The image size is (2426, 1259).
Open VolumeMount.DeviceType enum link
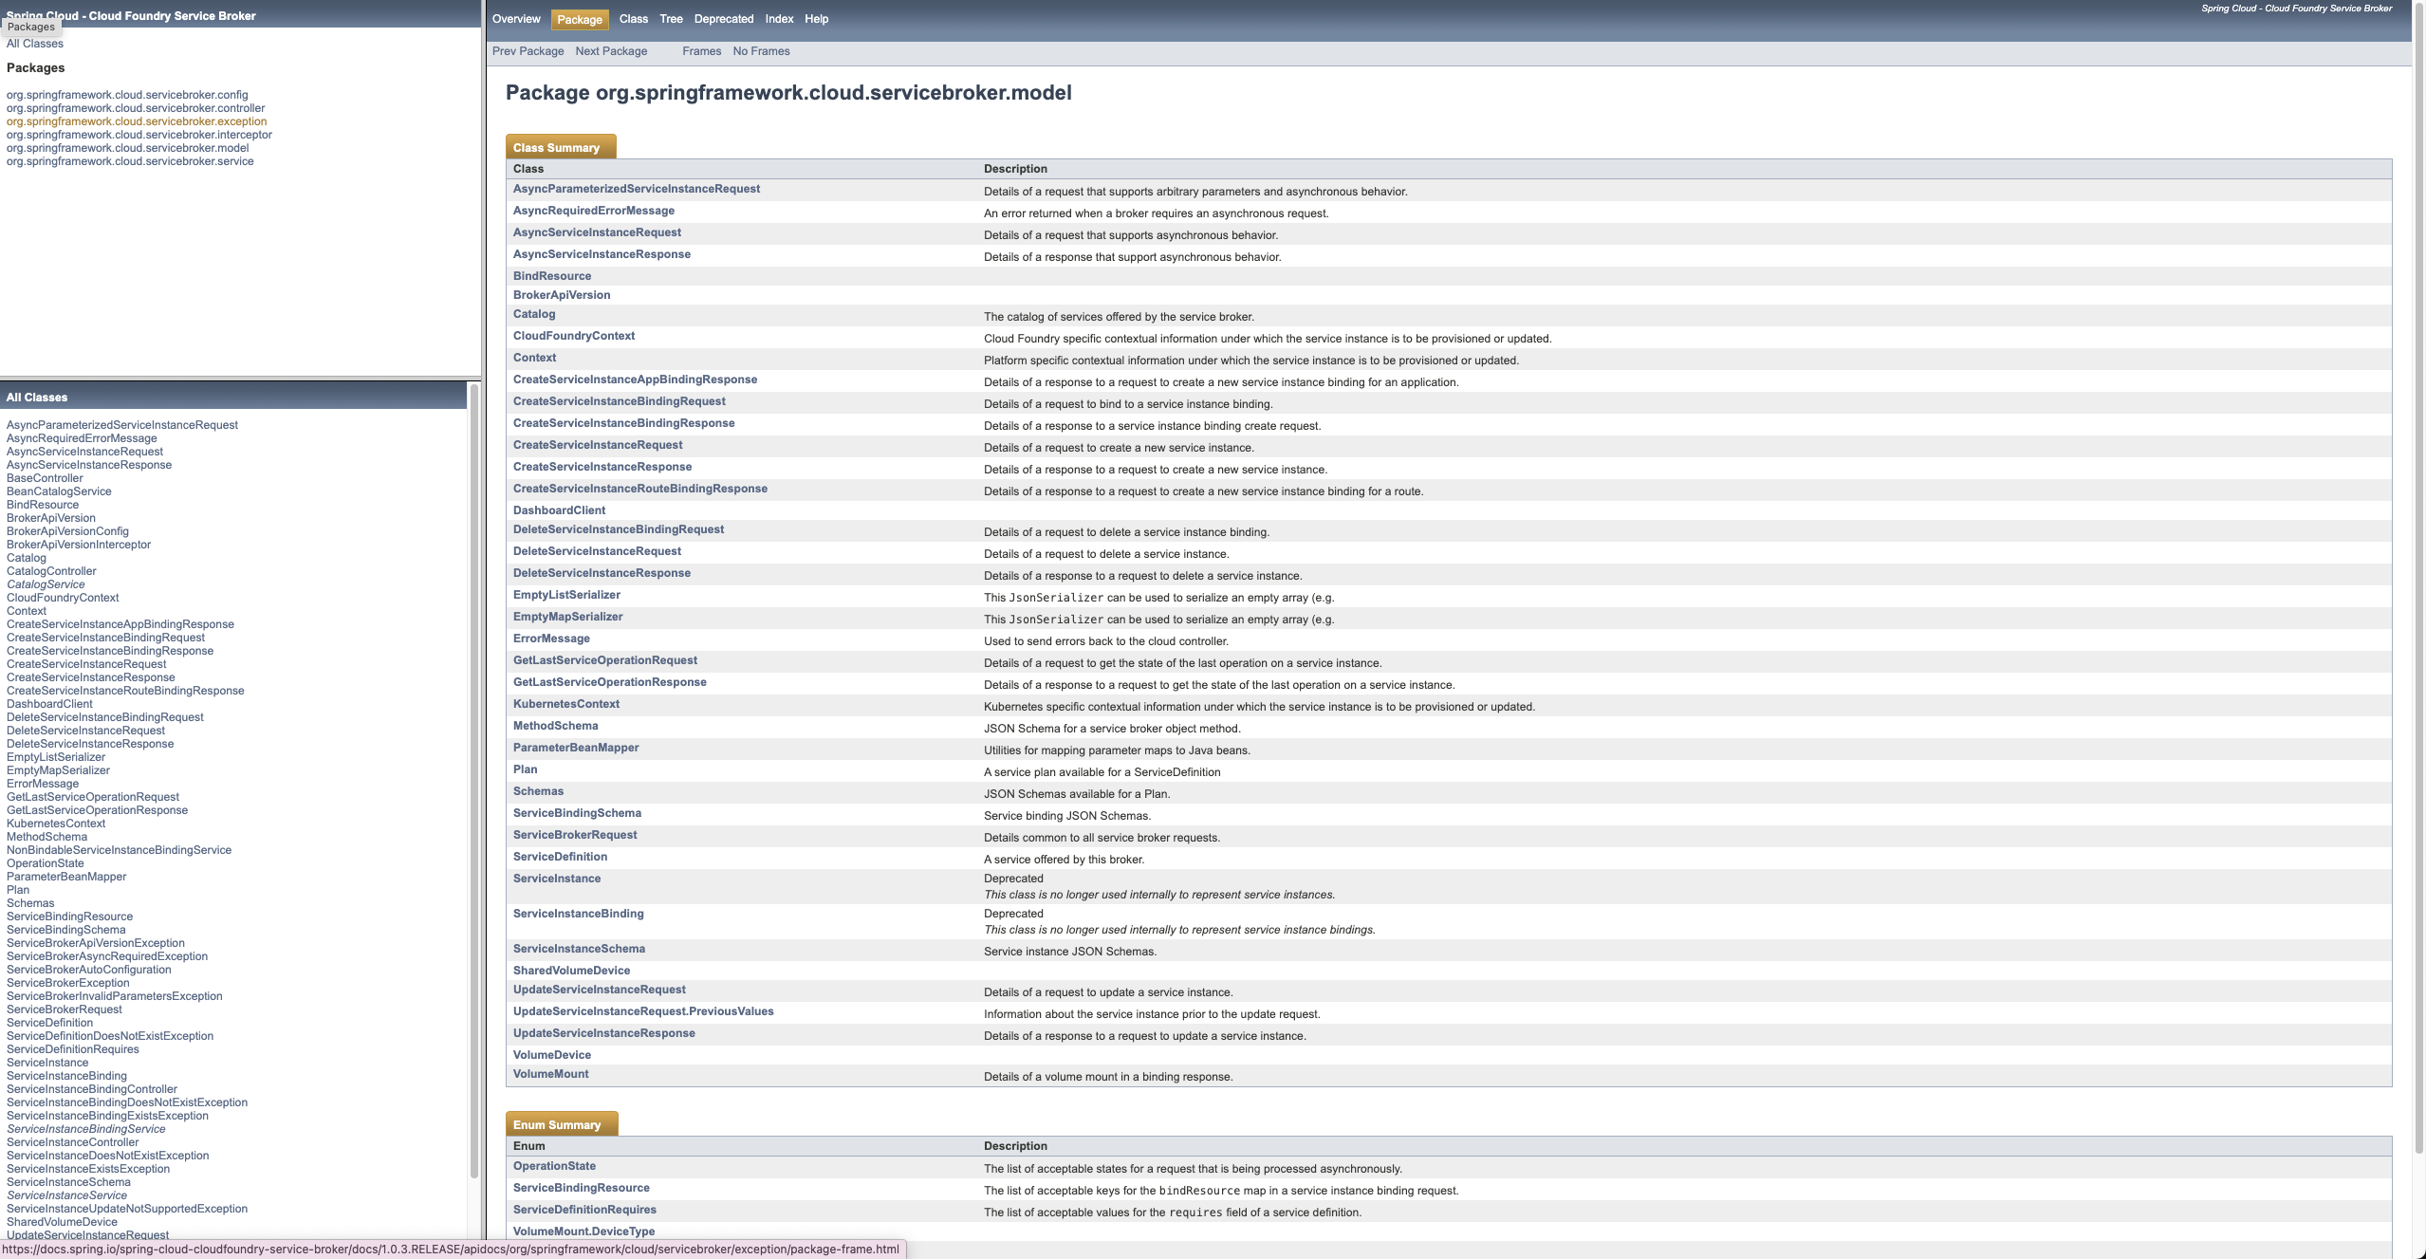583,1231
